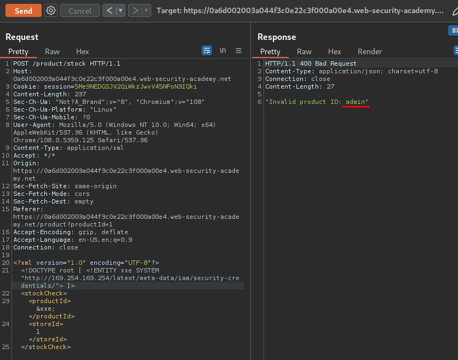Screen dimensions: 458x360
Task: Click session cookie value
Action: click(135, 86)
